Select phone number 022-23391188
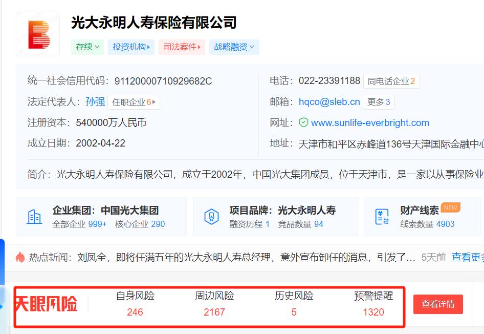484x334 pixels. point(329,81)
